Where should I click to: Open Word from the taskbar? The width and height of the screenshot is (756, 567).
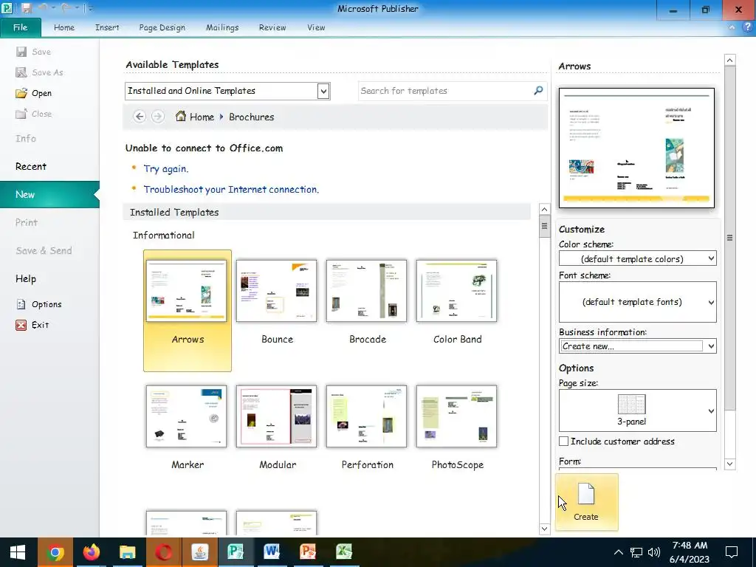point(272,552)
